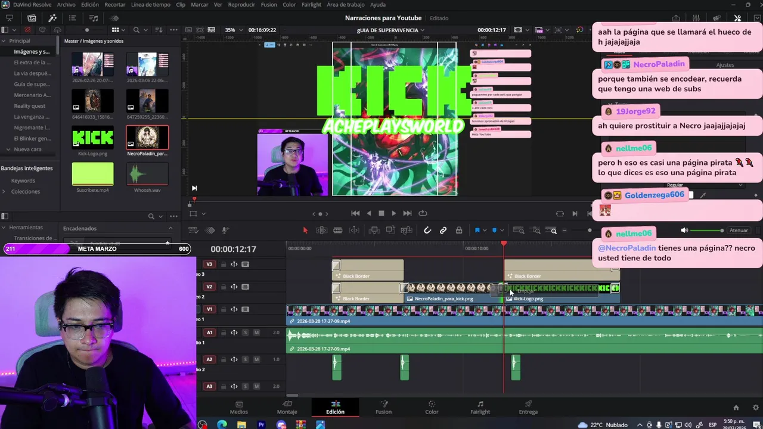Collapse the Principal bin tree
The image size is (763, 429).
click(x=4, y=41)
